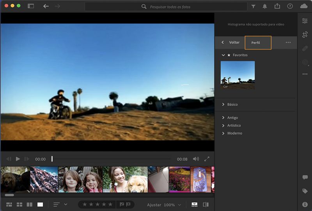Image resolution: width=312 pixels, height=211 pixels.
Task: Select the two girls thumbnail
Action: pyautogui.click(x=80, y=179)
